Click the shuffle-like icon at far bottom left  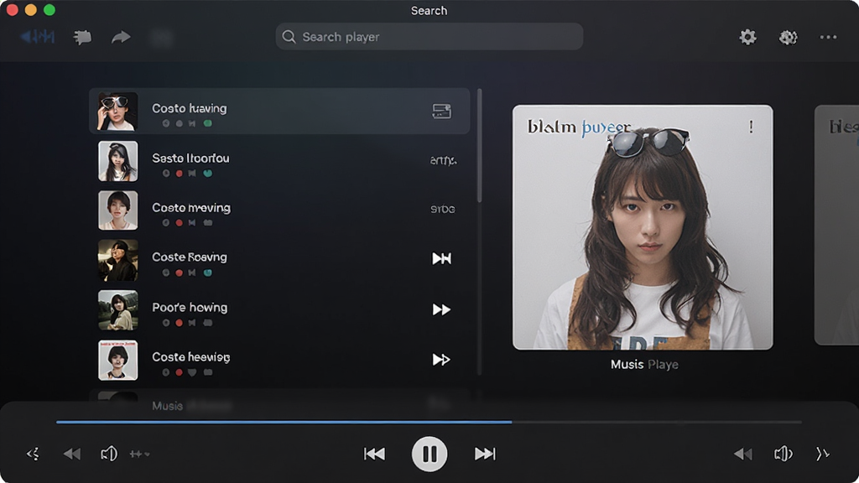(x=33, y=454)
